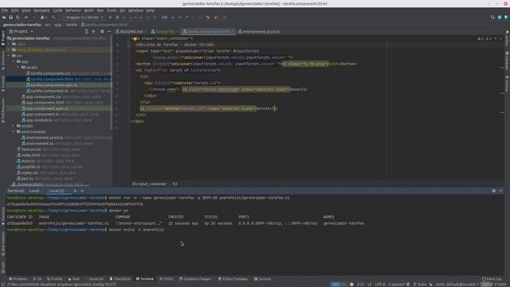Click the green Debug bug icon
The image size is (510, 287).
click(117, 18)
